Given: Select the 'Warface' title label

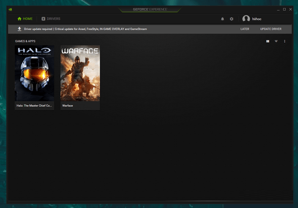Looking at the screenshot, I should click(x=68, y=105).
